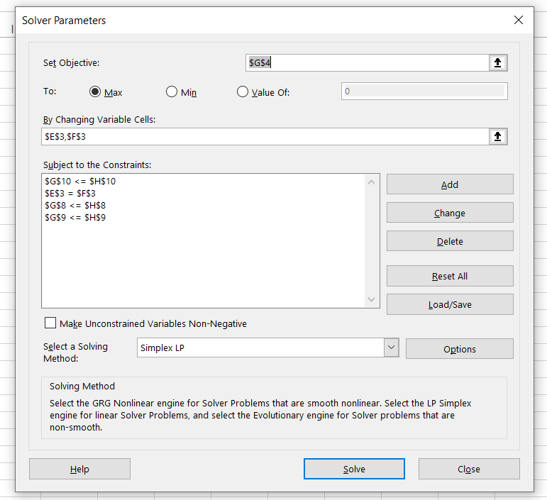This screenshot has width=547, height=500.
Task: Select the Min radio button
Action: pyautogui.click(x=172, y=92)
